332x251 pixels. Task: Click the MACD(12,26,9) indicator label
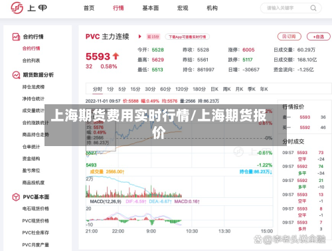106,201
